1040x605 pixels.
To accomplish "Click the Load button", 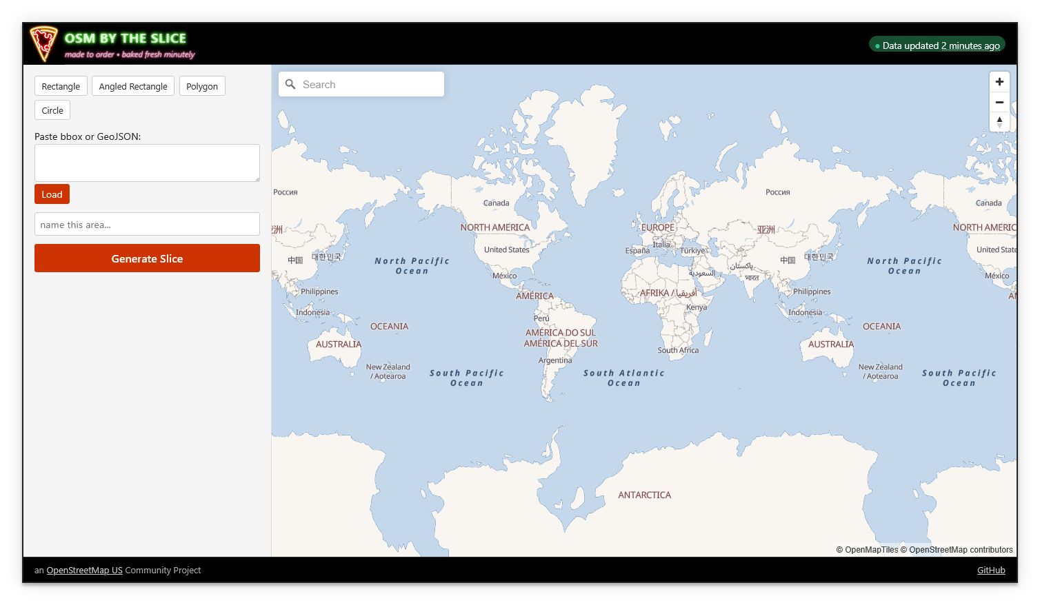I will (52, 194).
